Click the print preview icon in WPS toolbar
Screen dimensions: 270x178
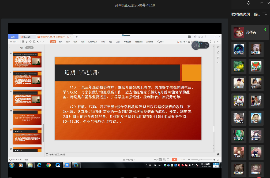[x=34, y=42]
